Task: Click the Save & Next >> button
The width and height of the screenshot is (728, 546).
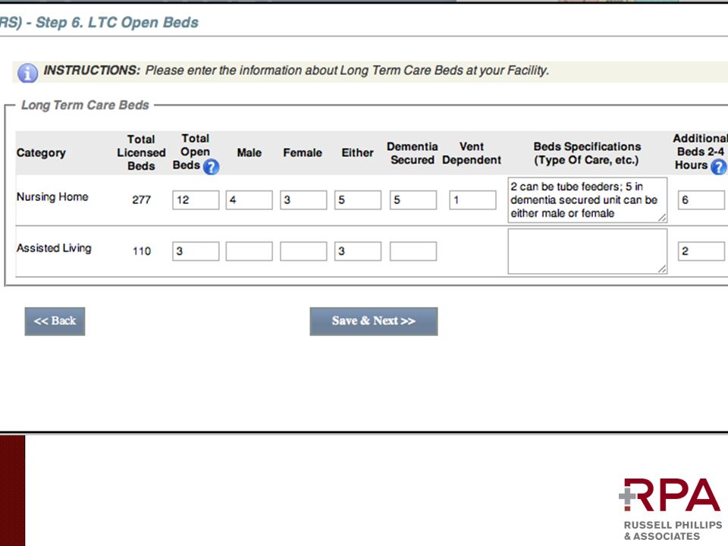Action: pos(374,322)
